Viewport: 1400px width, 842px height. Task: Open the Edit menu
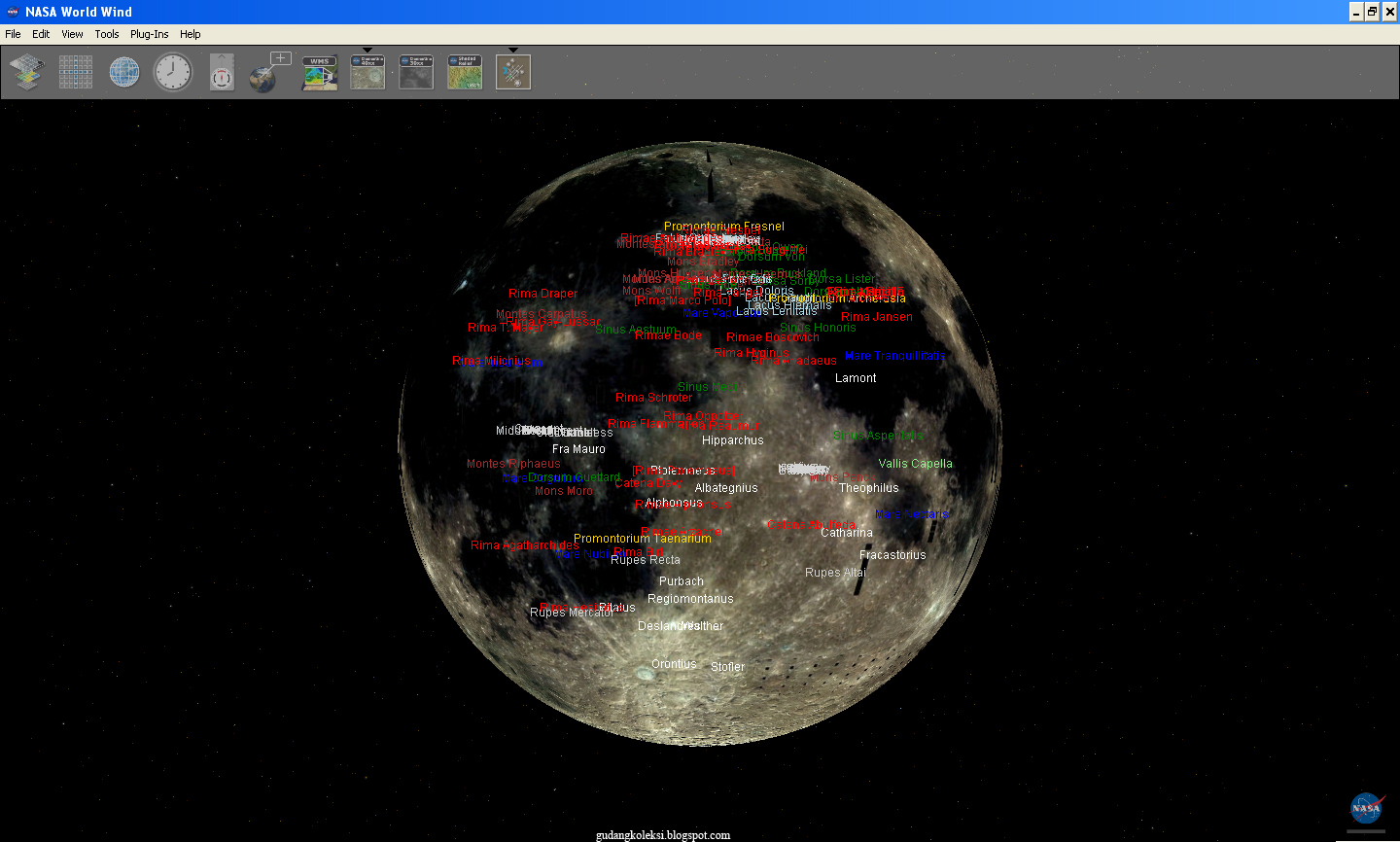tap(41, 34)
